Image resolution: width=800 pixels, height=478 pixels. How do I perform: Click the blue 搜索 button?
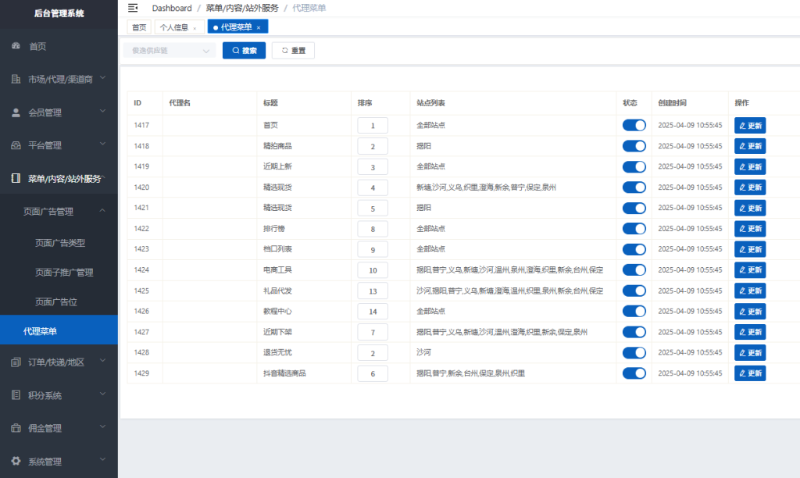click(244, 51)
